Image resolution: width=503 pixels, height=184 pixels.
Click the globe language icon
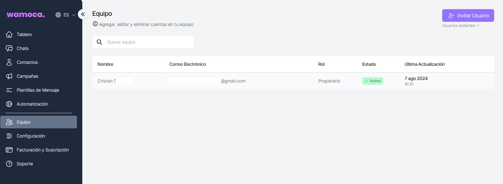point(58,15)
